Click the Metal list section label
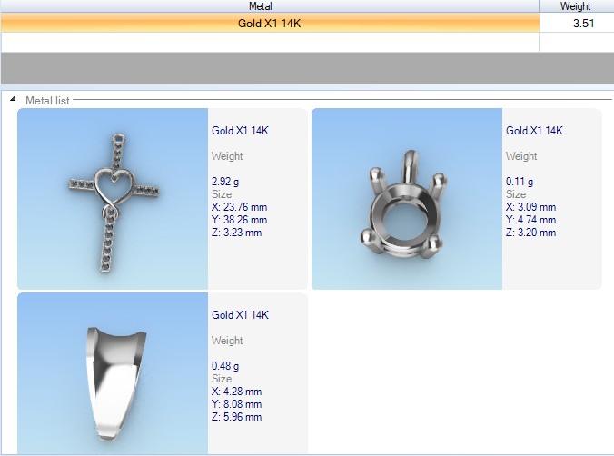The height and width of the screenshot is (456, 614). [47, 100]
